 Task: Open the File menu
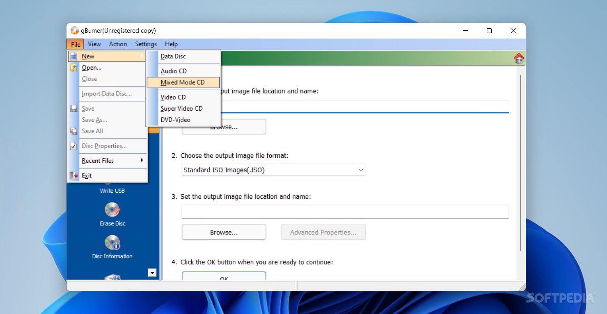coord(76,44)
